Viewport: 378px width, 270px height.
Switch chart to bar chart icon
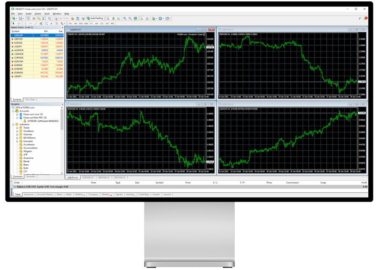(x=108, y=18)
